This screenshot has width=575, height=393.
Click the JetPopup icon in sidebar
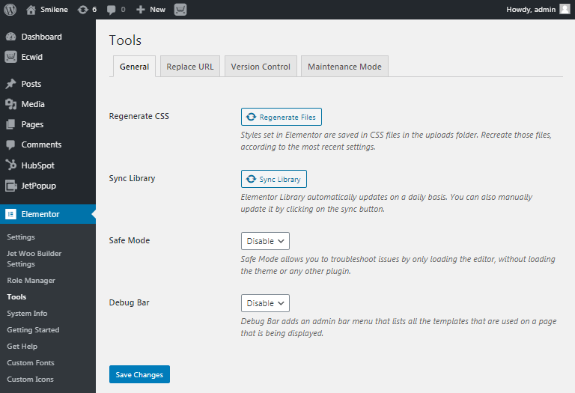[11, 186]
